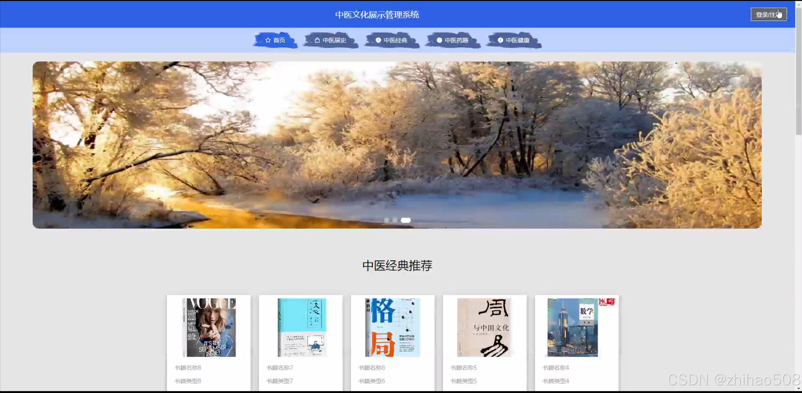Open the 中医展史 menu item
802x393 pixels.
[334, 40]
